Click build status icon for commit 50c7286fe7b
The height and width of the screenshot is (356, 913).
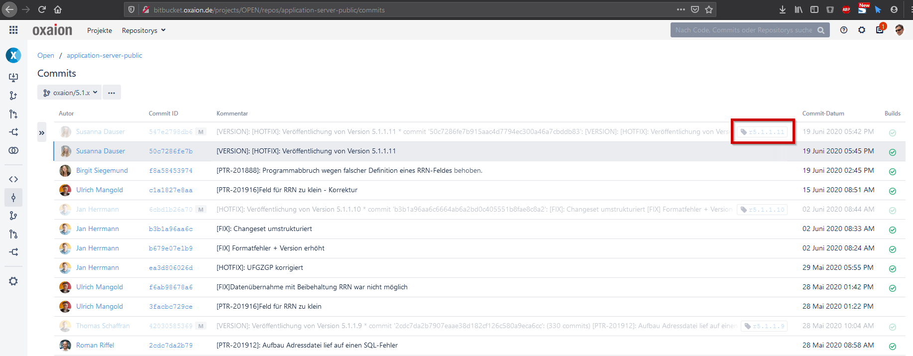coord(893,152)
